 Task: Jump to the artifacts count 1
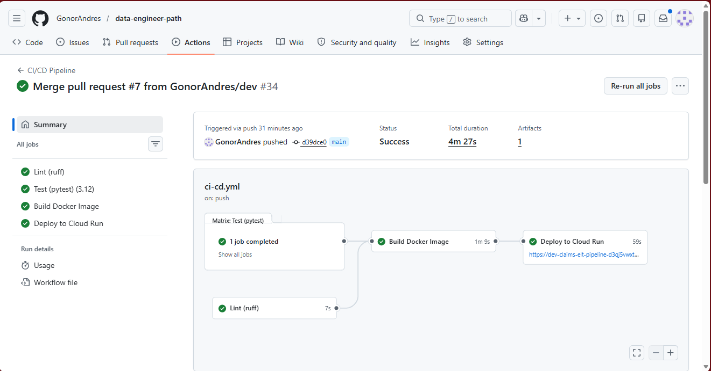(520, 142)
